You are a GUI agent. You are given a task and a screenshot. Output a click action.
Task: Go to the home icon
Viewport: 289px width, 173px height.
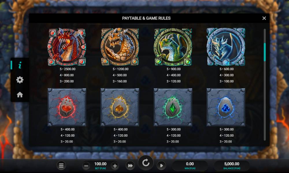[20, 95]
